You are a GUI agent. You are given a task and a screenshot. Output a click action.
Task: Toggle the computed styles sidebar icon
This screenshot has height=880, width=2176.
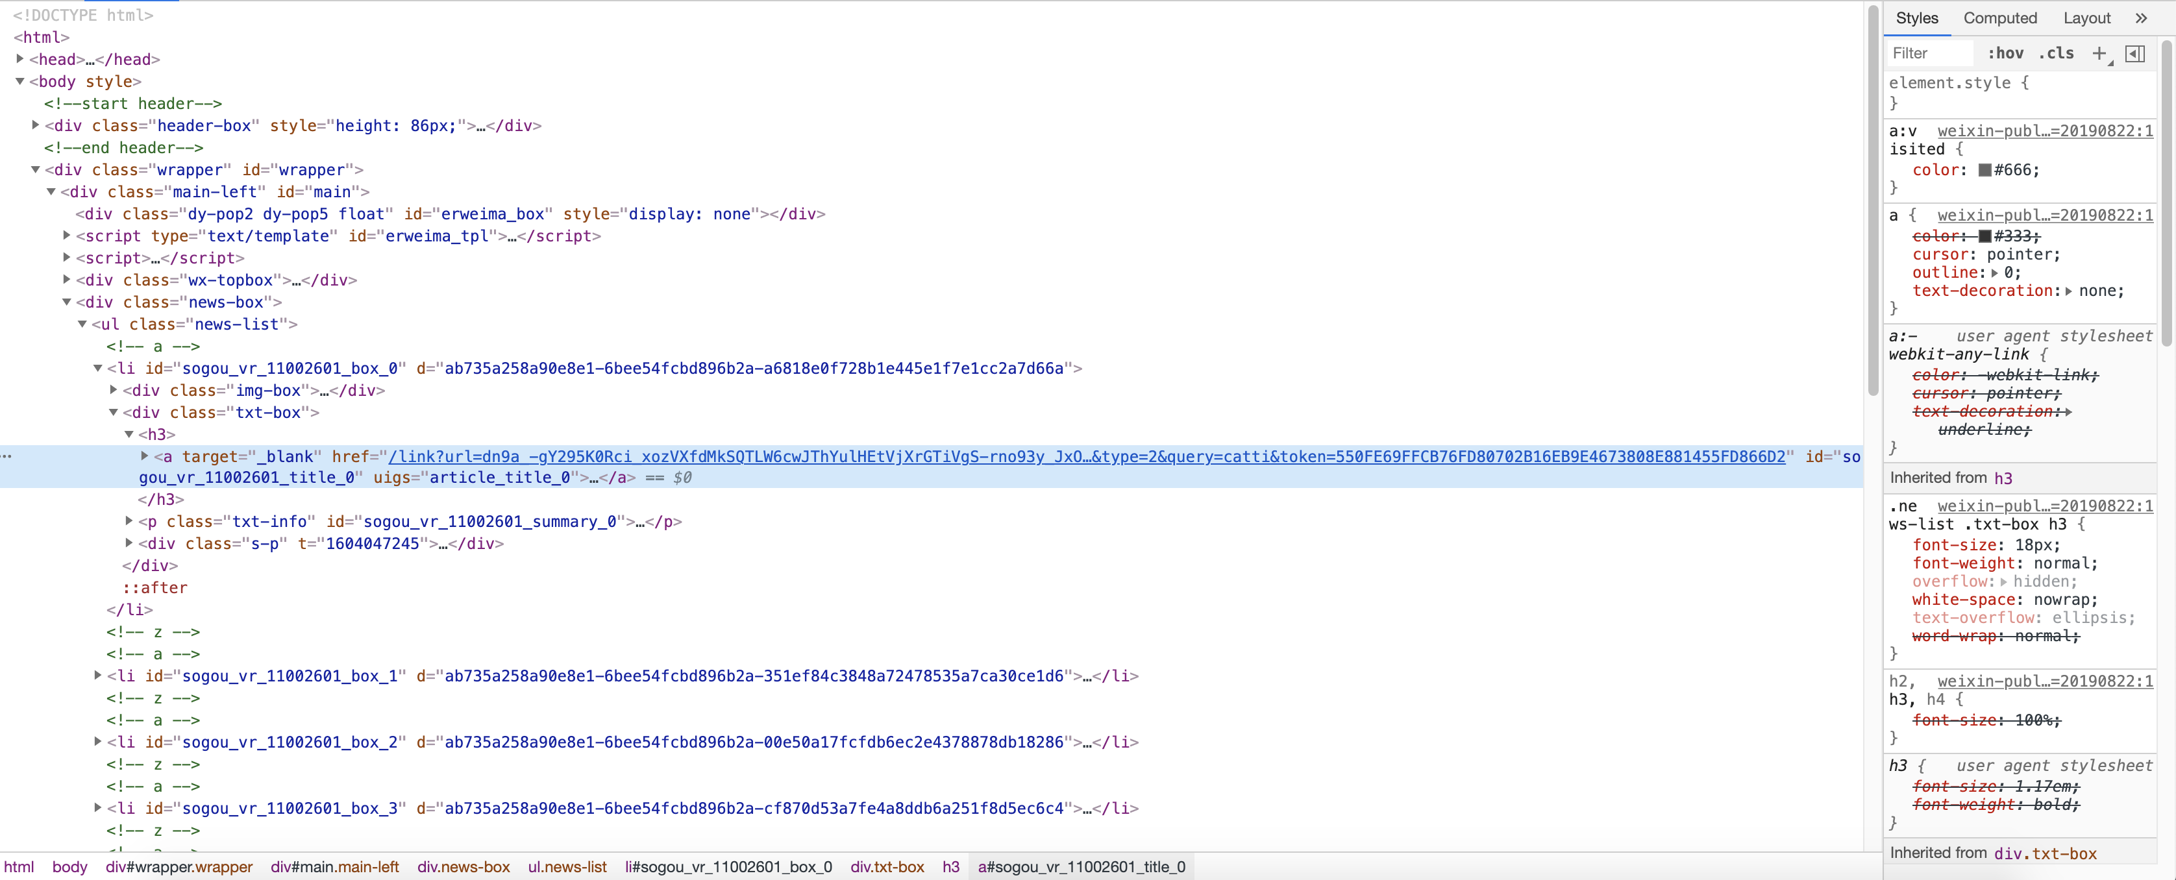tap(2134, 53)
